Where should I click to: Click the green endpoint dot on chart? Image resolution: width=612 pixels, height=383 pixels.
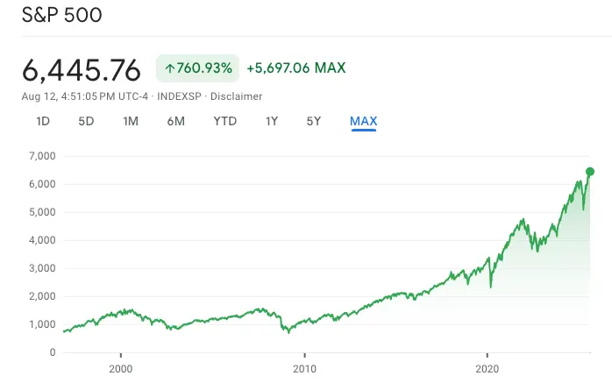point(590,172)
